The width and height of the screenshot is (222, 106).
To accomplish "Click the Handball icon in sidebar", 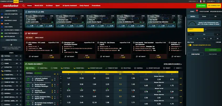I will pos(2,93).
